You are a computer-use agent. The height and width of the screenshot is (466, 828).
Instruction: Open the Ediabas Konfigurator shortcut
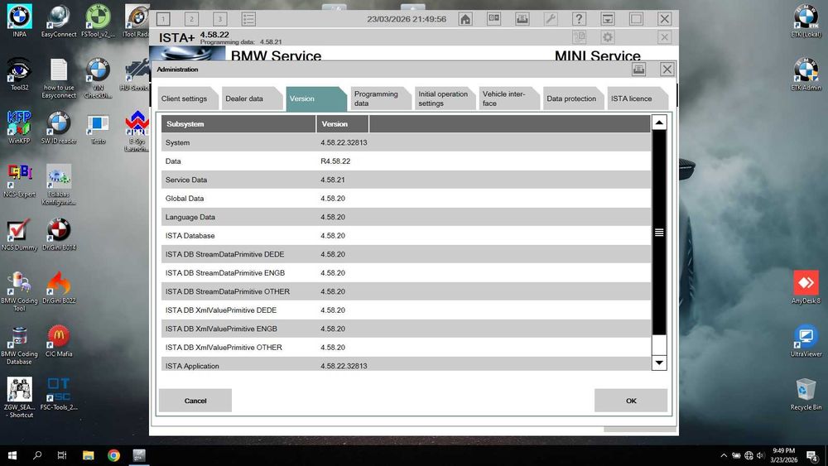pos(59,185)
